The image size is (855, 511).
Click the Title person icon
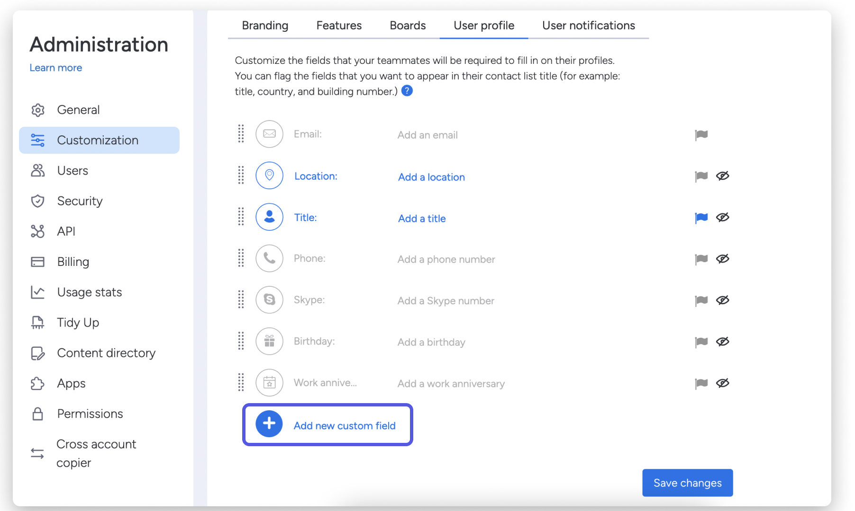(269, 217)
